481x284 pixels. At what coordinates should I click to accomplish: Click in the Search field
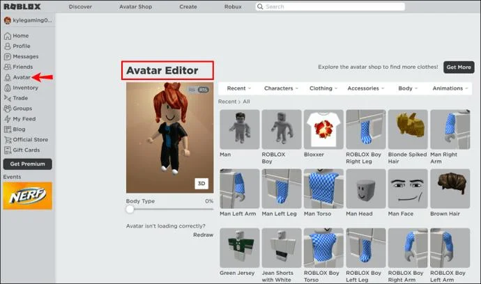click(x=330, y=7)
